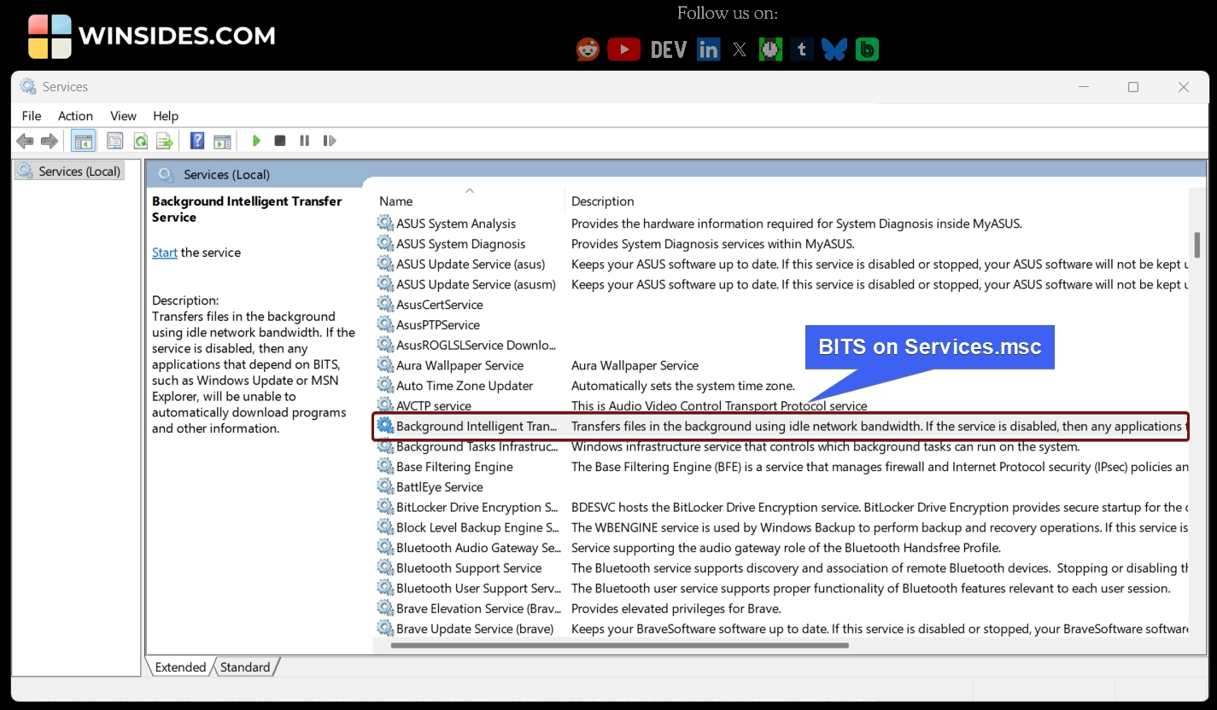Select the AsusROGLSLService Download row

click(781, 345)
